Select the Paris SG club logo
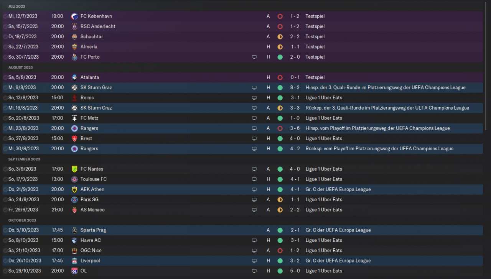 point(74,200)
